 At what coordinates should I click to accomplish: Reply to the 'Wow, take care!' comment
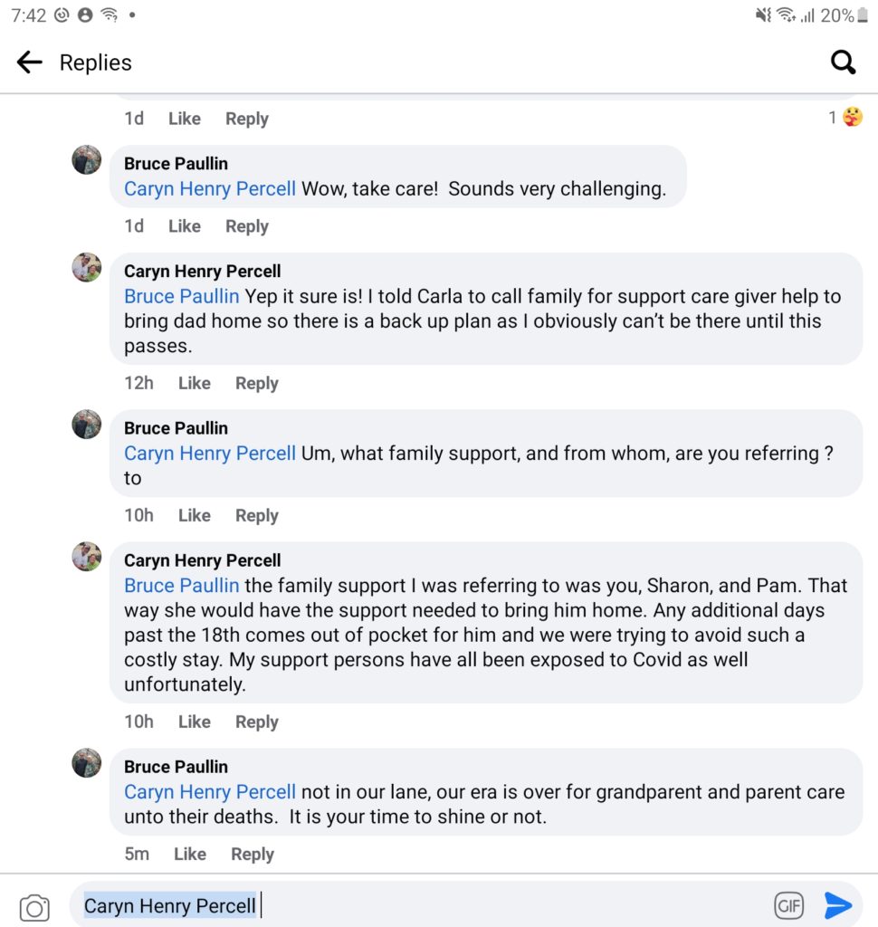[247, 226]
